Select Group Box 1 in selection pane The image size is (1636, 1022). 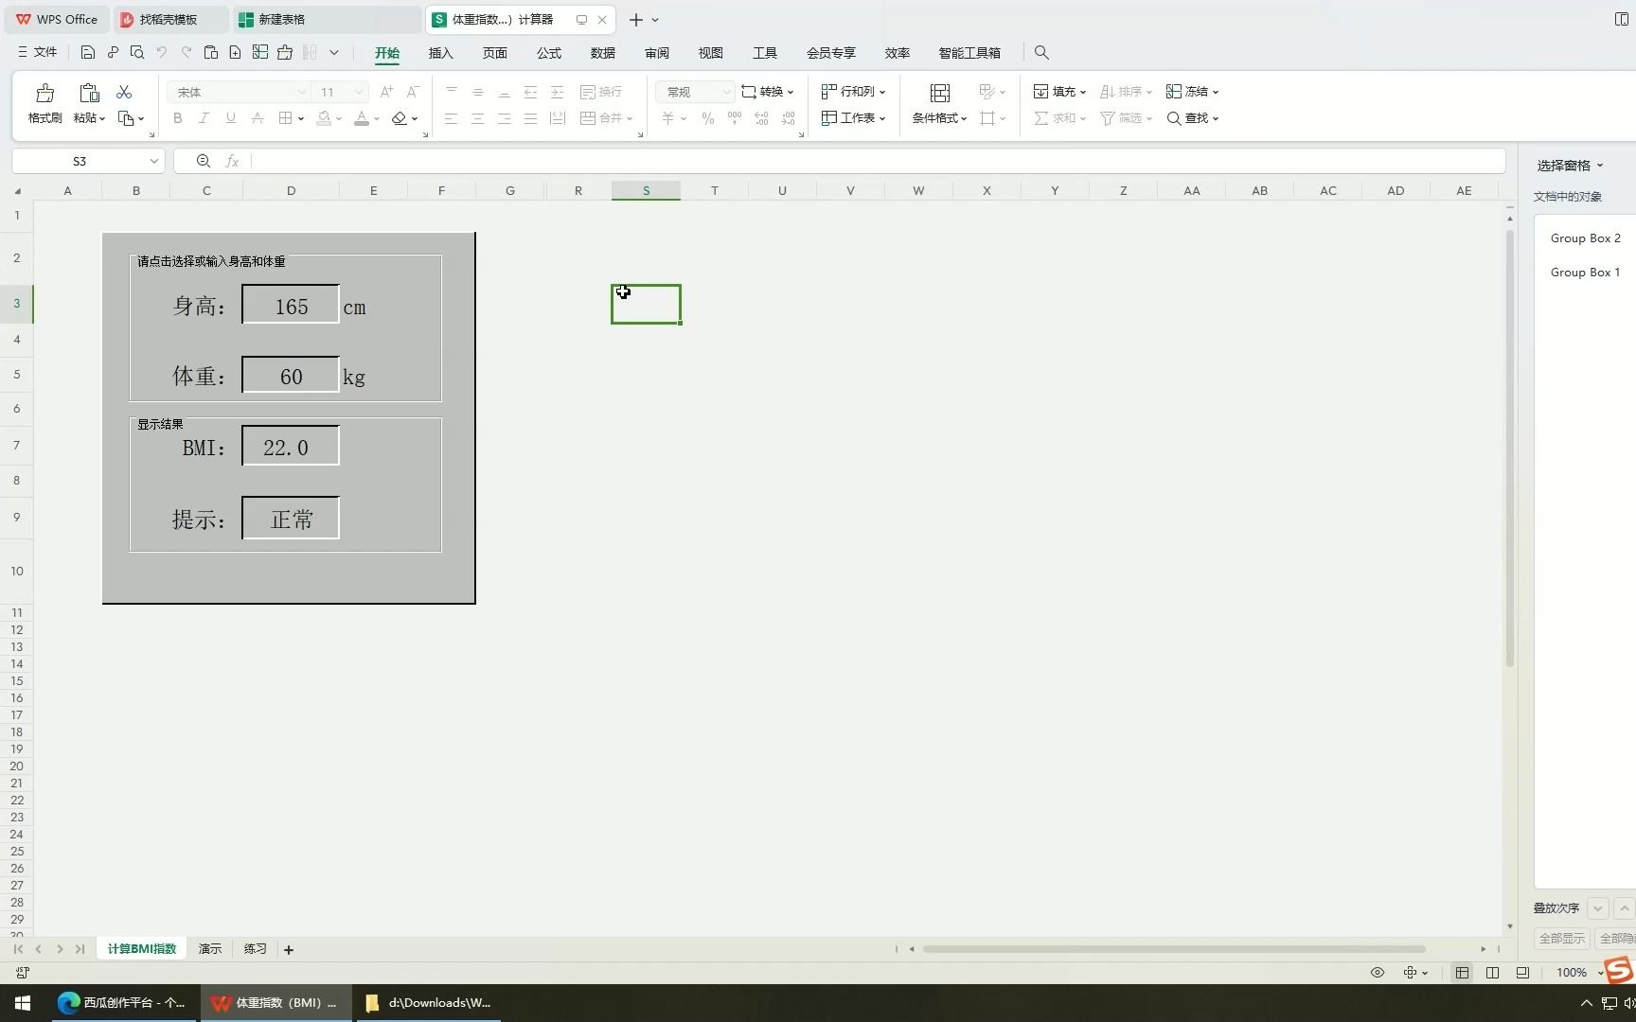pos(1586,273)
